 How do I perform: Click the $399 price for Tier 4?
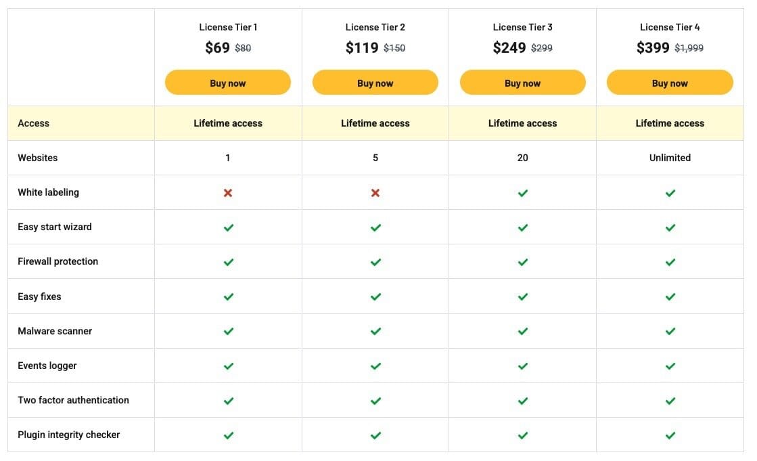[653, 48]
